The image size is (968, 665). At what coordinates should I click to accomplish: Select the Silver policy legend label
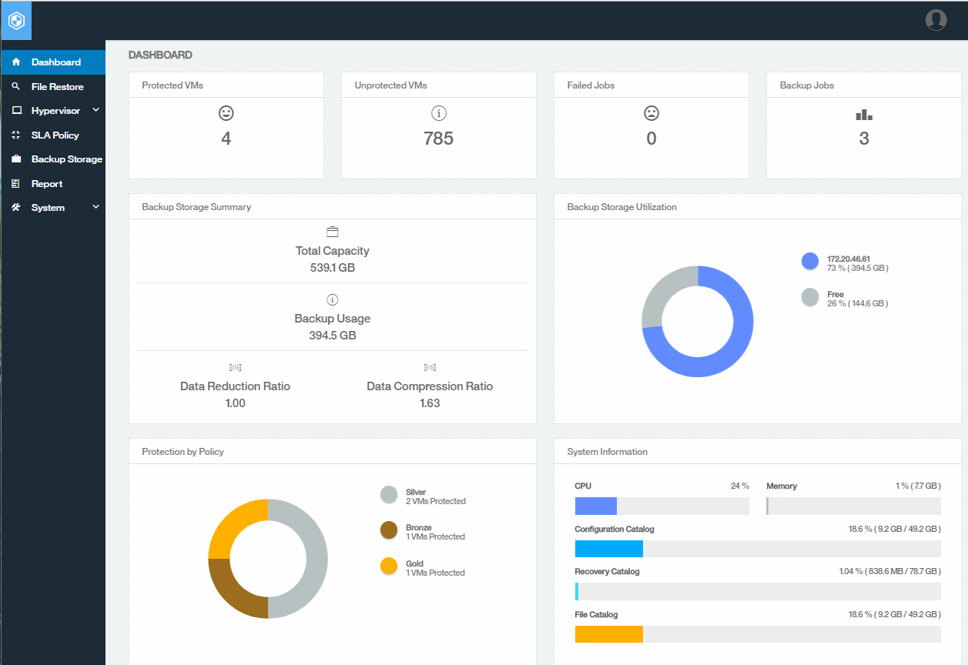pos(414,490)
